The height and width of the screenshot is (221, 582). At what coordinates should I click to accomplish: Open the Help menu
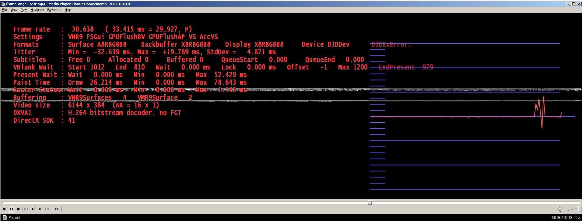point(68,10)
